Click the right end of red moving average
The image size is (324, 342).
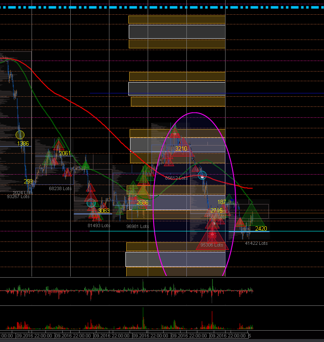pos(251,188)
